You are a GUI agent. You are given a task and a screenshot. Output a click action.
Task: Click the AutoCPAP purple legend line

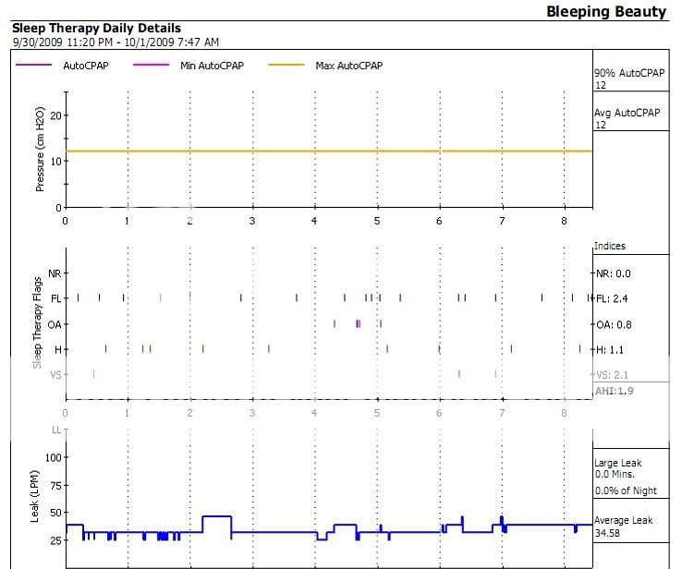[34, 66]
